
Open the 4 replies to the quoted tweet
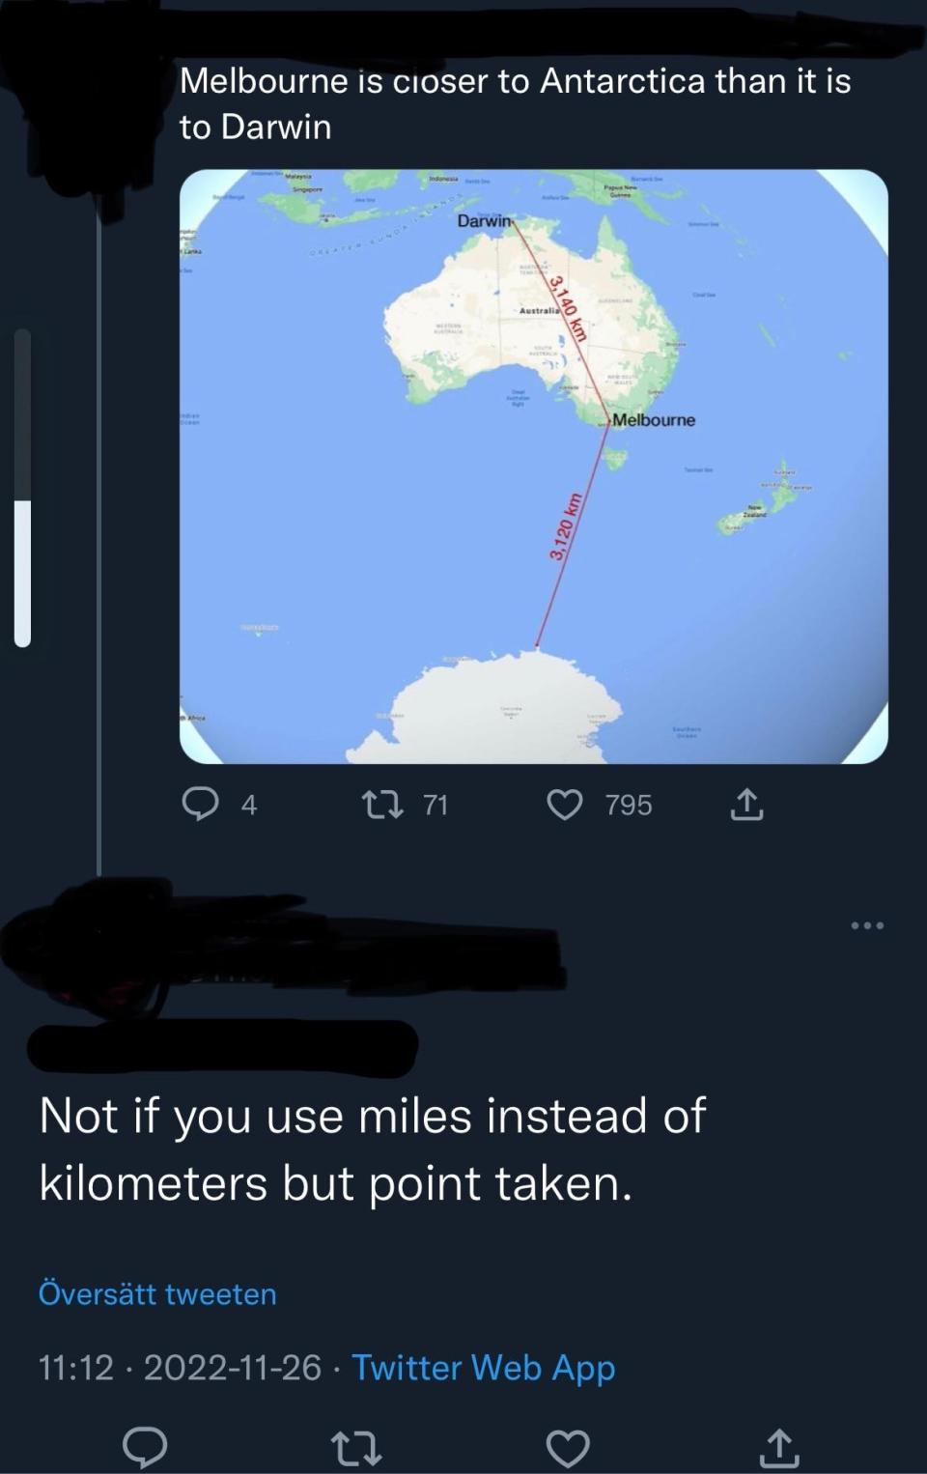click(x=248, y=805)
